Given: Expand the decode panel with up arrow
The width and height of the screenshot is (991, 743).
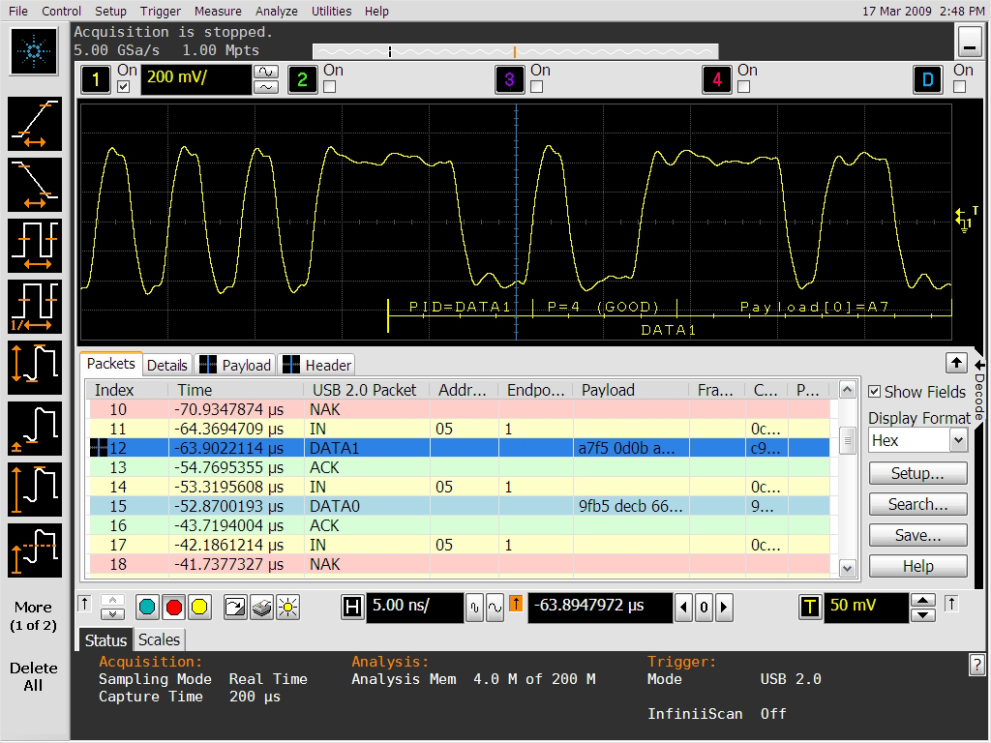Looking at the screenshot, I should (956, 363).
